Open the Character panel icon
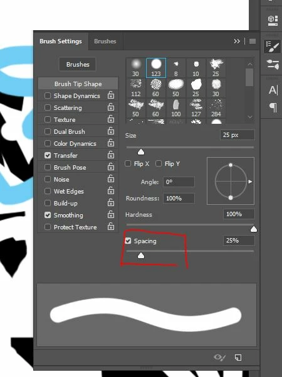The height and width of the screenshot is (377, 282). (x=273, y=90)
